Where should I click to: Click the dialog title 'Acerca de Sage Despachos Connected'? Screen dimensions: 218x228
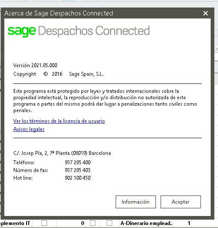(x=59, y=13)
